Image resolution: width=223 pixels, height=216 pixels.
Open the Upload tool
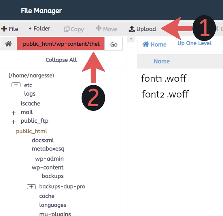pyautogui.click(x=142, y=29)
